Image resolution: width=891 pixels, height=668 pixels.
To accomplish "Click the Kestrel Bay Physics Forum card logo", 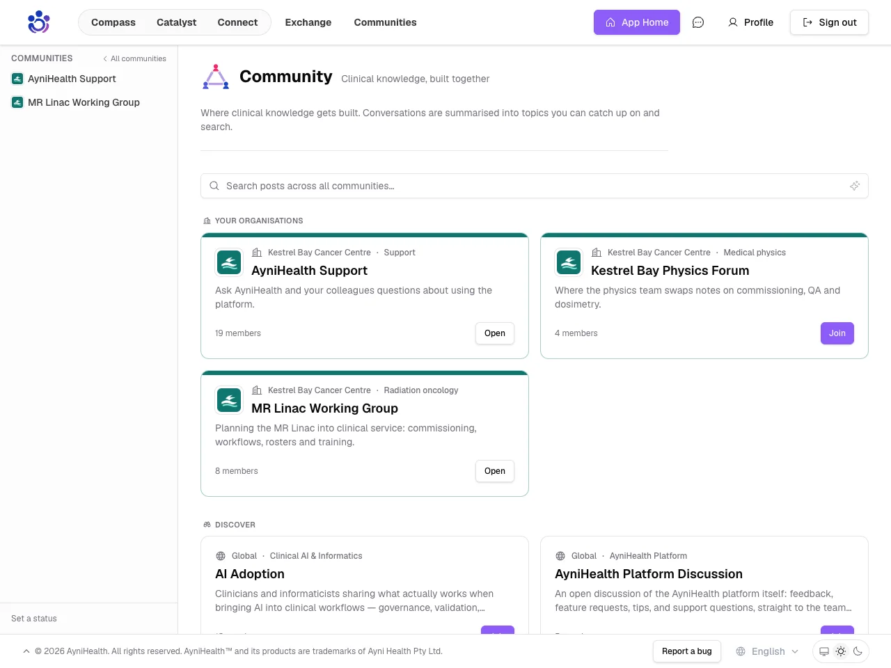I will tap(569, 262).
